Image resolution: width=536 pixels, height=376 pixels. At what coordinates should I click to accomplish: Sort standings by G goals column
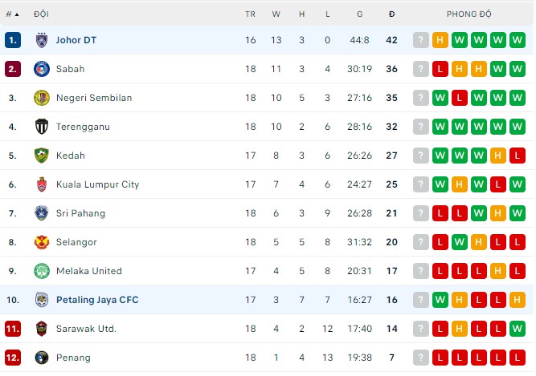pyautogui.click(x=359, y=14)
